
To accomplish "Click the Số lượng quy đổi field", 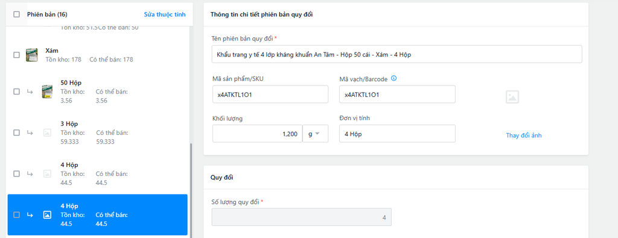I will 302,217.
